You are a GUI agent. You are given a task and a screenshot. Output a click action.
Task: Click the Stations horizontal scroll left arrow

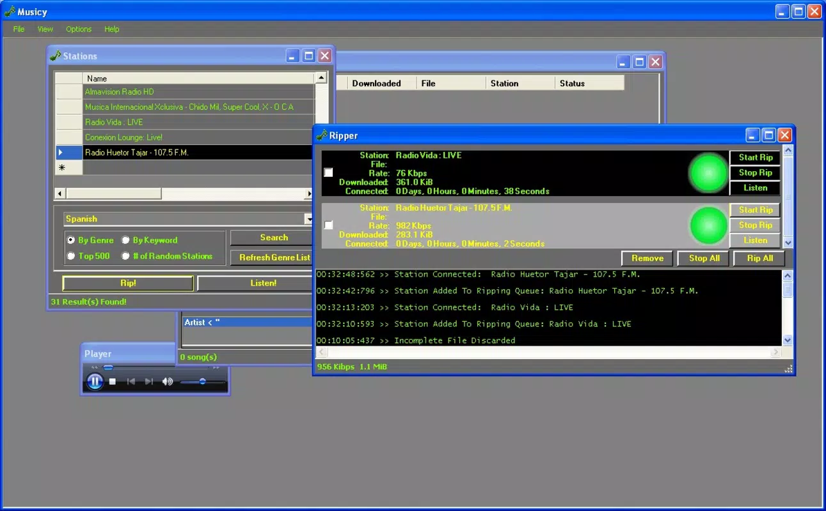60,194
